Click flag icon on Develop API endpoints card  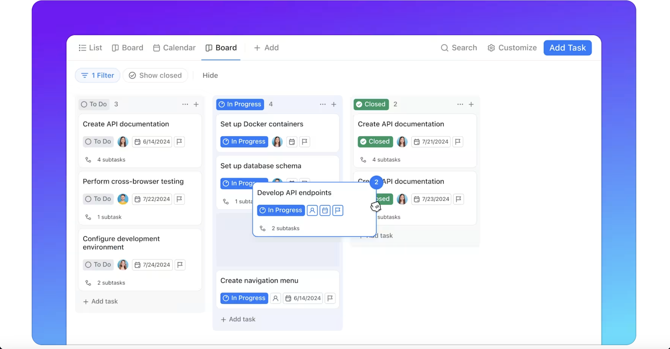(338, 210)
